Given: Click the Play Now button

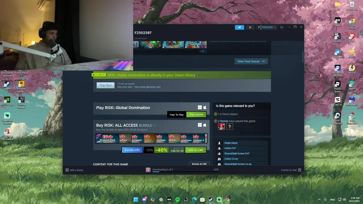Looking at the screenshot, I should [105, 85].
